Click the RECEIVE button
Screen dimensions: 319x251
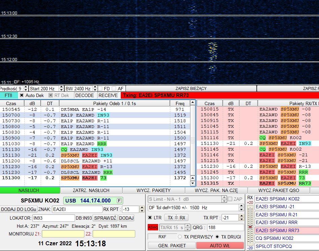108,95
